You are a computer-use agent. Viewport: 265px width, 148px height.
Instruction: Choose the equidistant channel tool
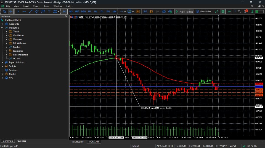coord(37,12)
